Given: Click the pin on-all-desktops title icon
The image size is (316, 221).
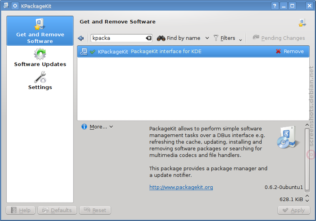Looking at the screenshot, I should click(x=15, y=6).
